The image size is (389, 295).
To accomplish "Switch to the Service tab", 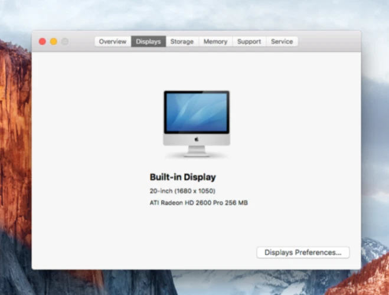I will tap(282, 41).
